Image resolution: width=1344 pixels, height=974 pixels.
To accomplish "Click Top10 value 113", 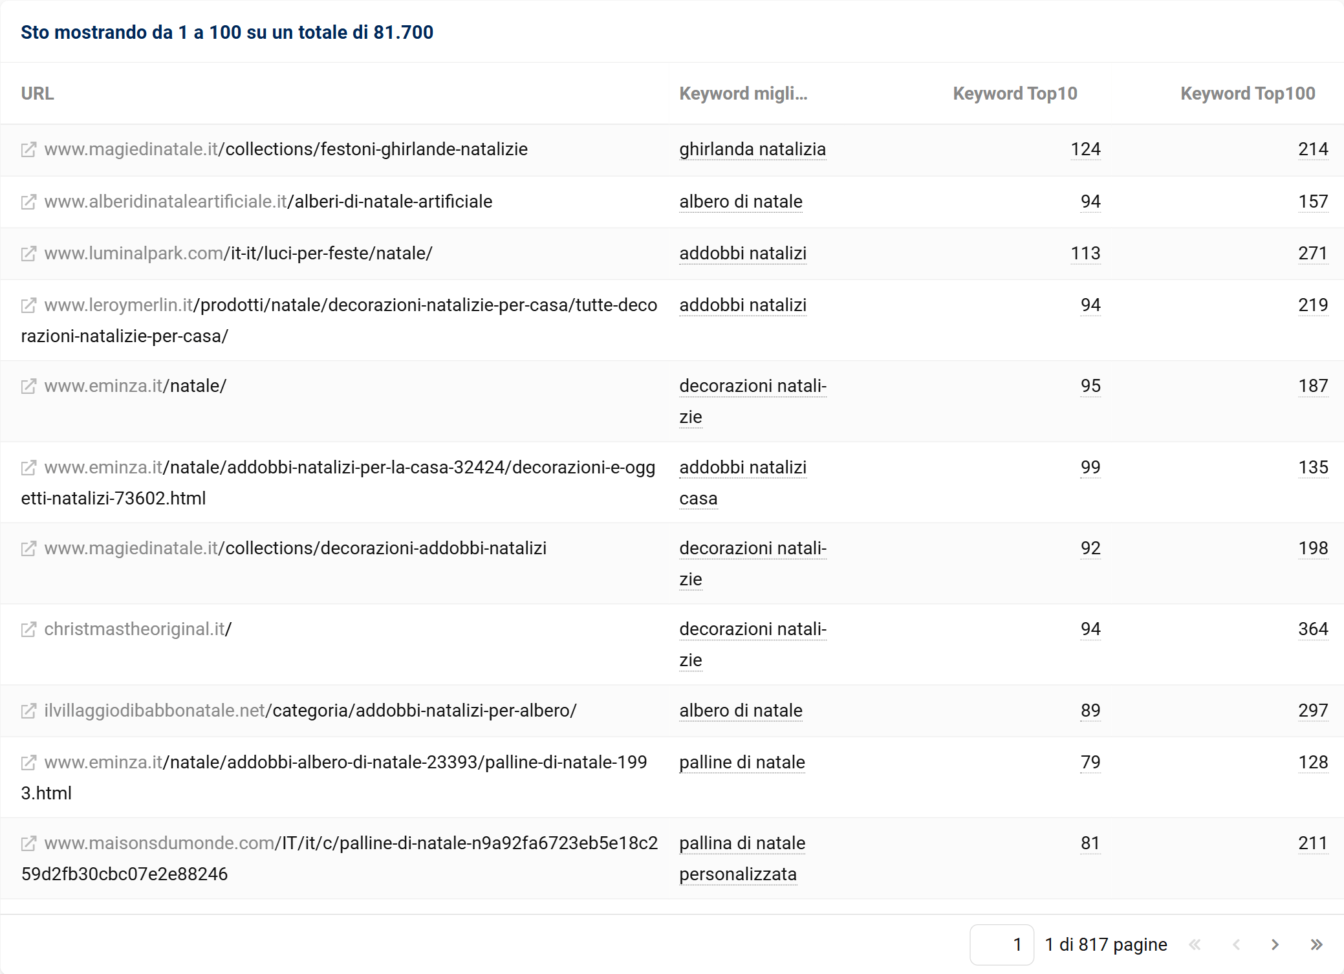I will 1085,254.
